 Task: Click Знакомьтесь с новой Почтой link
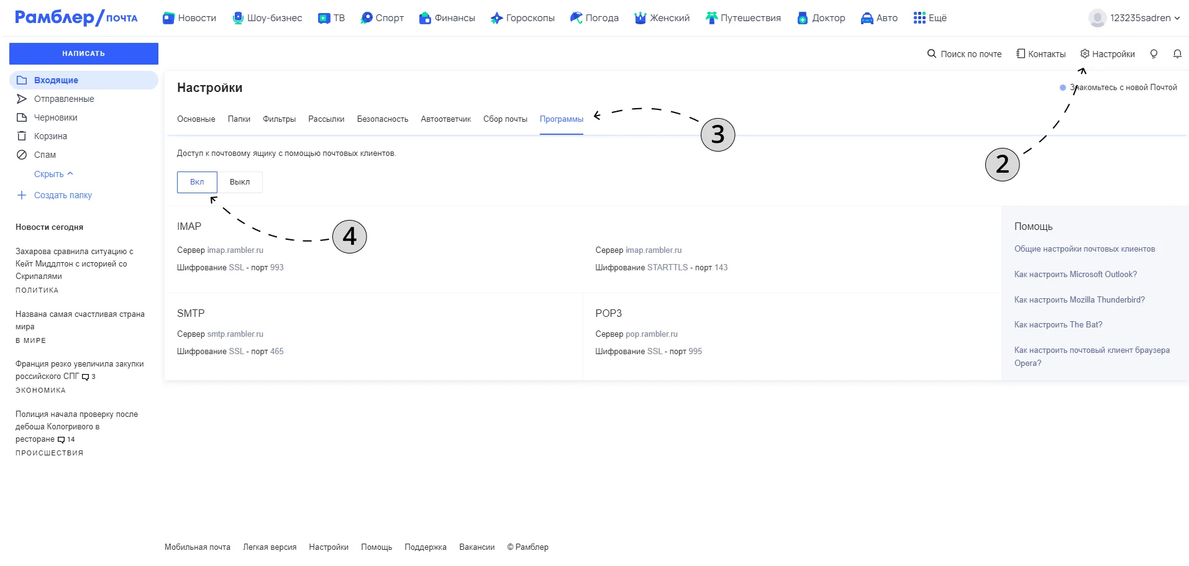[1123, 88]
